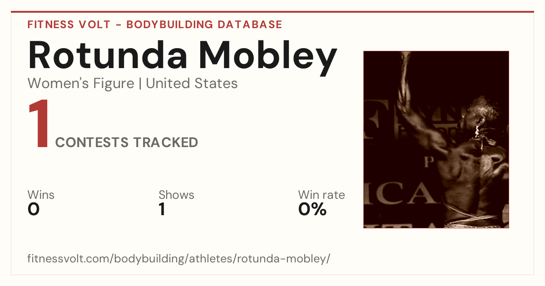This screenshot has height=286, width=545.
Task: Click the Shows label
Action: coord(176,195)
